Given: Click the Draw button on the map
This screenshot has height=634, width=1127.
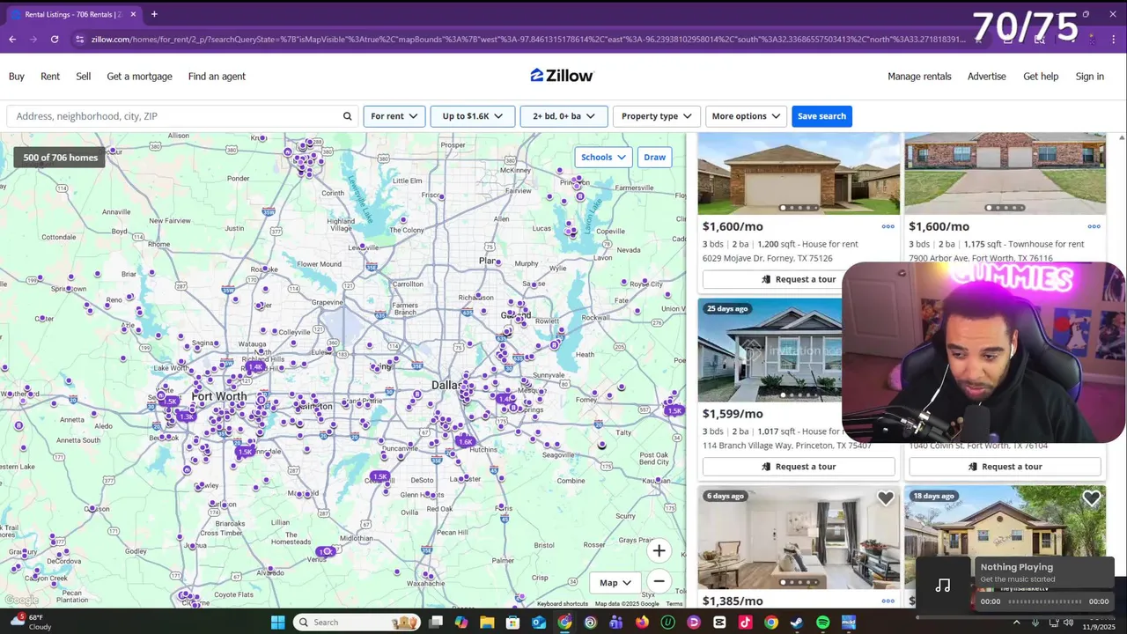Looking at the screenshot, I should 654,157.
